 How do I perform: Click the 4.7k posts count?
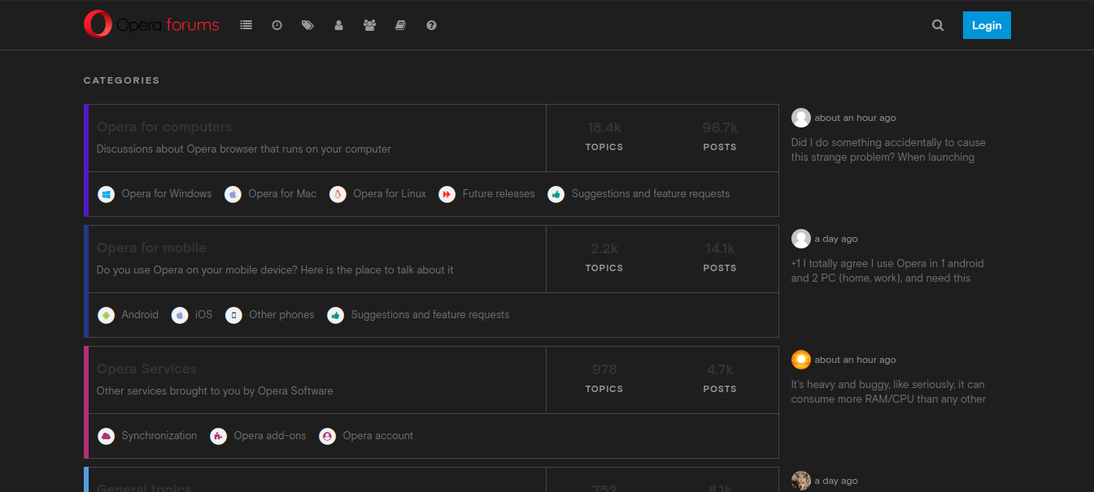[x=720, y=369]
